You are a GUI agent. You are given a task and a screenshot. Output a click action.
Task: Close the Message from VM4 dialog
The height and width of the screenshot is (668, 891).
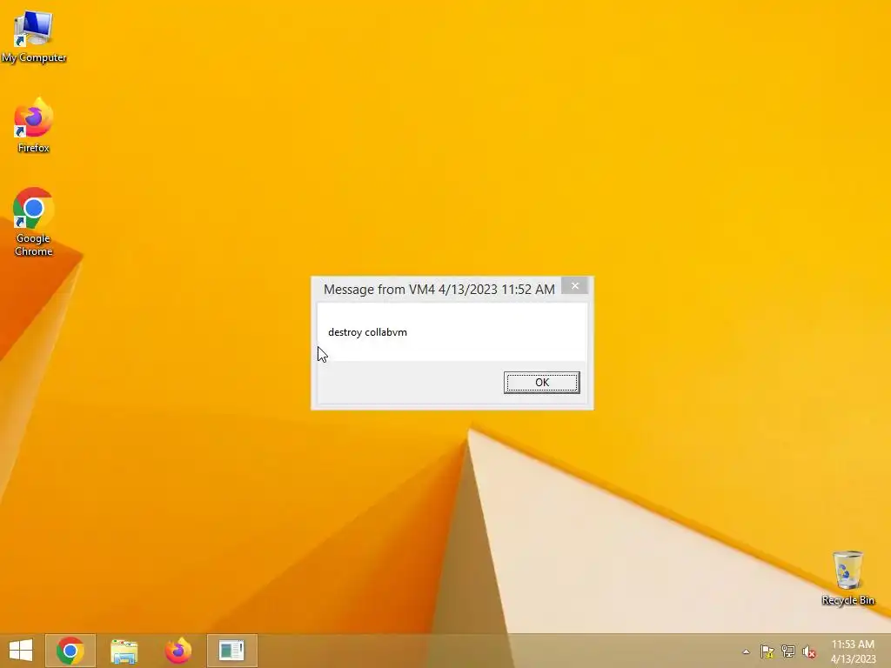pyautogui.click(x=575, y=285)
